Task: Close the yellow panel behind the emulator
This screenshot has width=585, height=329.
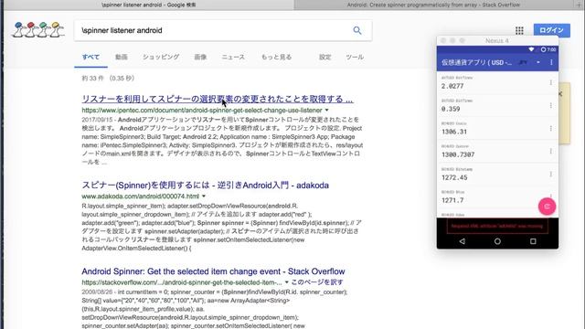Action: pos(560,94)
